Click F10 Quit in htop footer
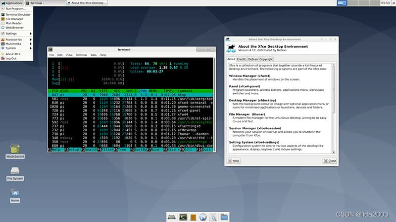This screenshot has width=396, height=222. [204, 149]
